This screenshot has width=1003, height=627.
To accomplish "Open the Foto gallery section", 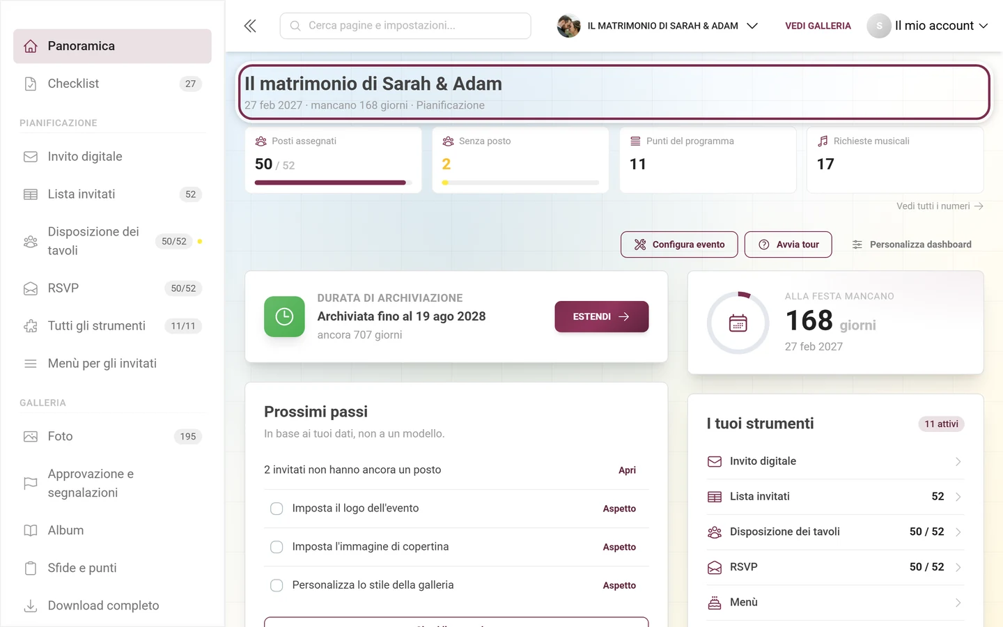I will coord(112,437).
